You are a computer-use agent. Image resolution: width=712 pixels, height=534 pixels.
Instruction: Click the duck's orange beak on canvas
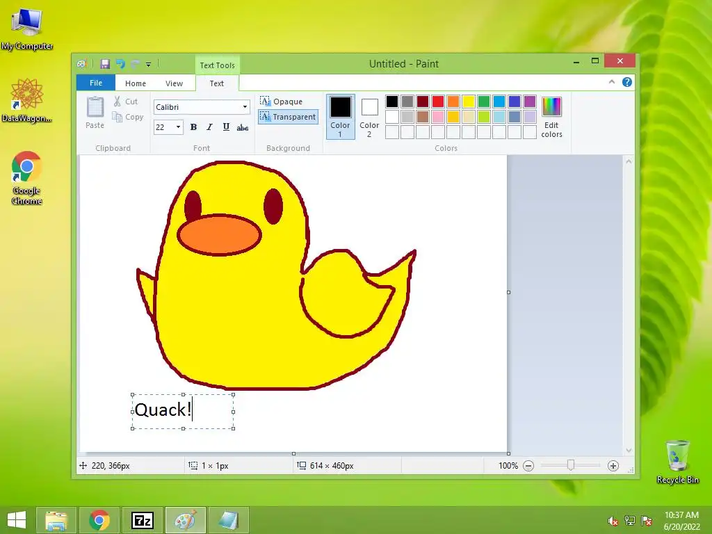tap(219, 235)
